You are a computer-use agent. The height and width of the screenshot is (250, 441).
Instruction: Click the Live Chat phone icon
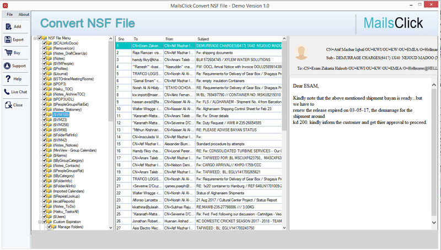tap(7, 92)
